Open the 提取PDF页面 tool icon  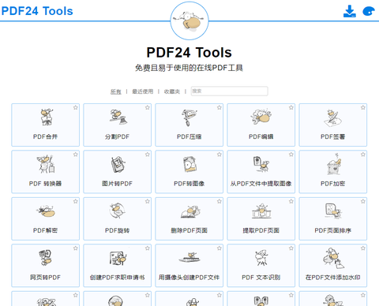pos(261,211)
